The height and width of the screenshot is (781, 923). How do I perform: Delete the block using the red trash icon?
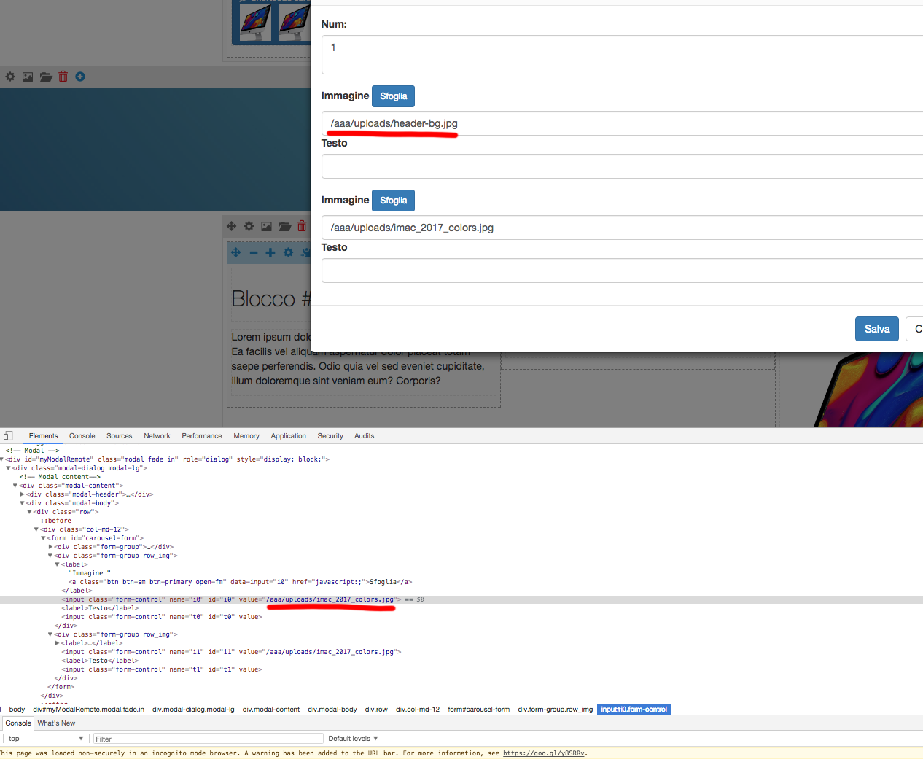pyautogui.click(x=63, y=76)
